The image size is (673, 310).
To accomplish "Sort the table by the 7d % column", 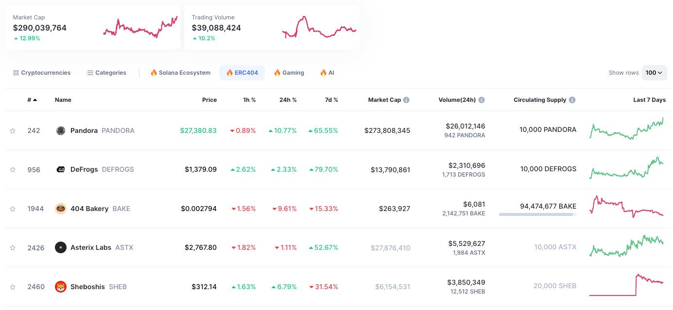I will pos(331,100).
